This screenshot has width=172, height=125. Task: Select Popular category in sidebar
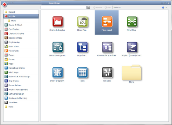(x=21, y=16)
